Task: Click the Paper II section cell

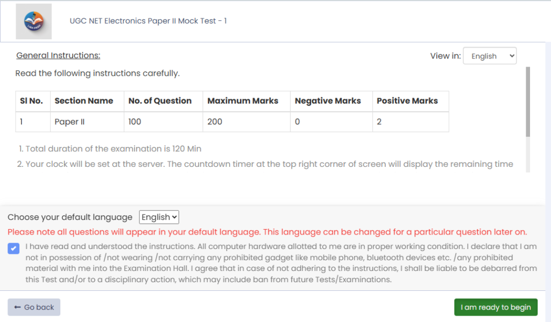Action: [x=69, y=122]
